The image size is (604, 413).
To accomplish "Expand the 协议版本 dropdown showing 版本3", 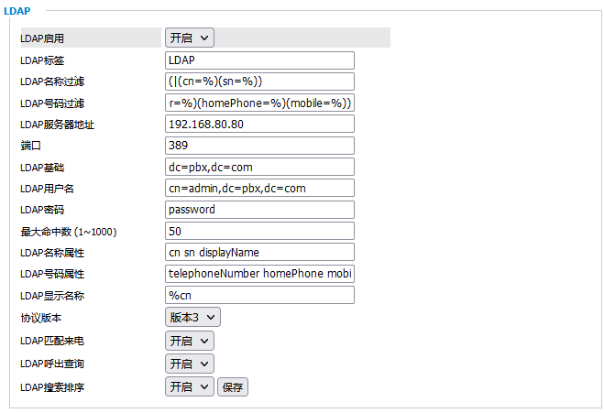I will click(x=192, y=317).
